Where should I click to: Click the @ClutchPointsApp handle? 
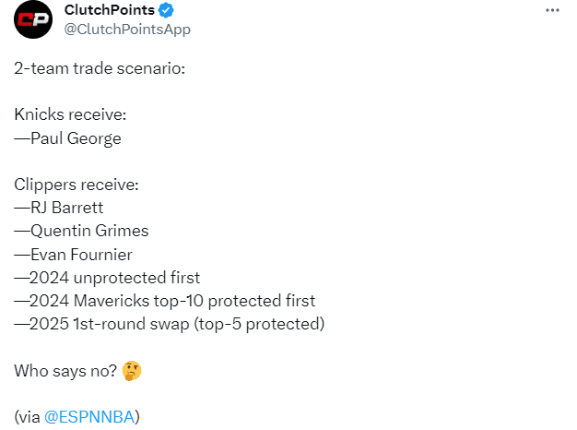pos(127,29)
